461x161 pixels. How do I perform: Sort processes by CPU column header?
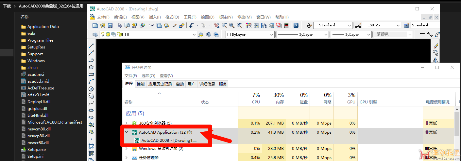pyautogui.click(x=250, y=98)
